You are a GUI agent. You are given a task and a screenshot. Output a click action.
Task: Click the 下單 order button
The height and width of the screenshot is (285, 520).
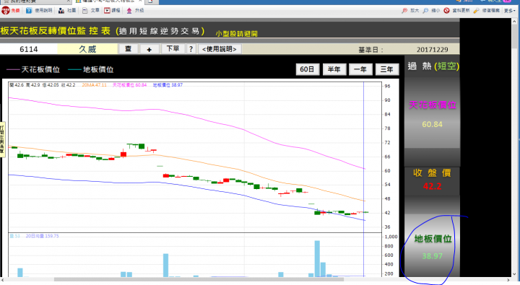(x=173, y=49)
